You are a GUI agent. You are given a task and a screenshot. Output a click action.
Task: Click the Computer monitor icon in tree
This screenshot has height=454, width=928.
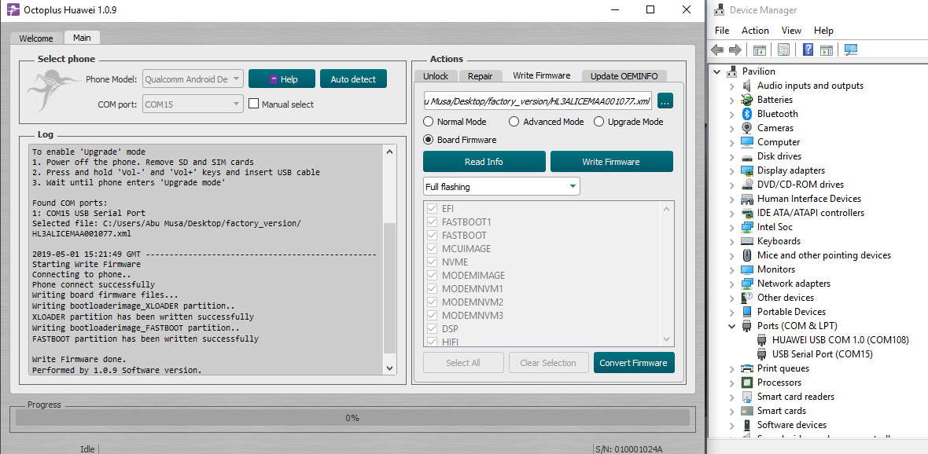pos(747,142)
